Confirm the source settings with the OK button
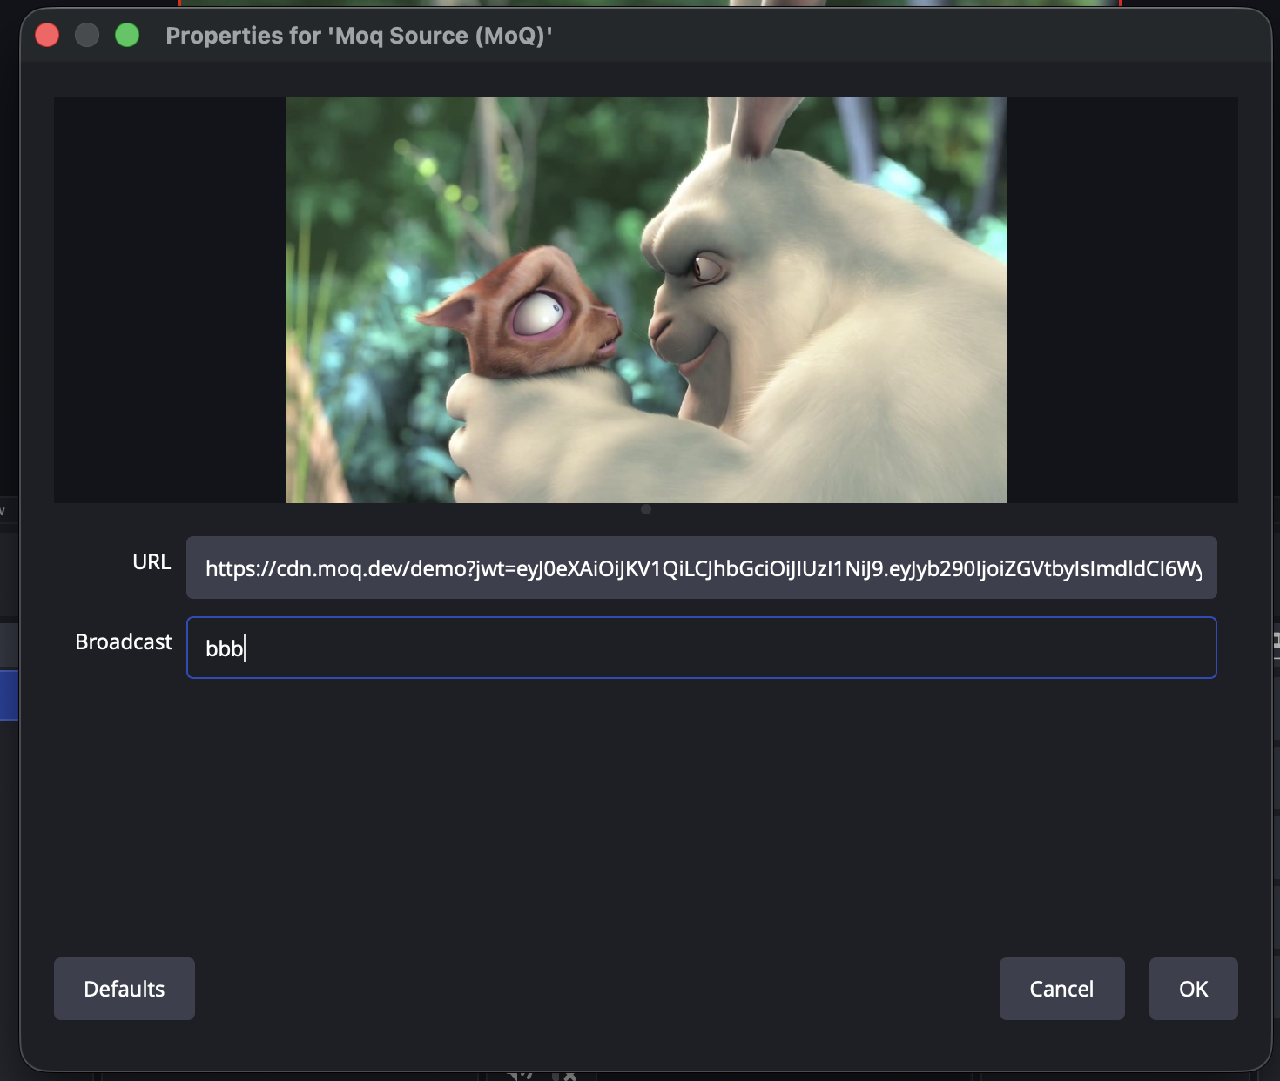Viewport: 1280px width, 1081px height. click(1193, 989)
